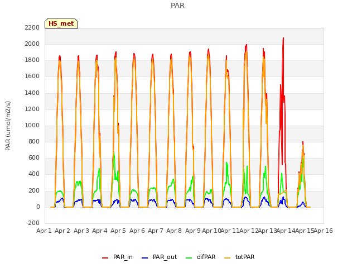
Task: Select the totPAR legend label
Action: coord(245,257)
